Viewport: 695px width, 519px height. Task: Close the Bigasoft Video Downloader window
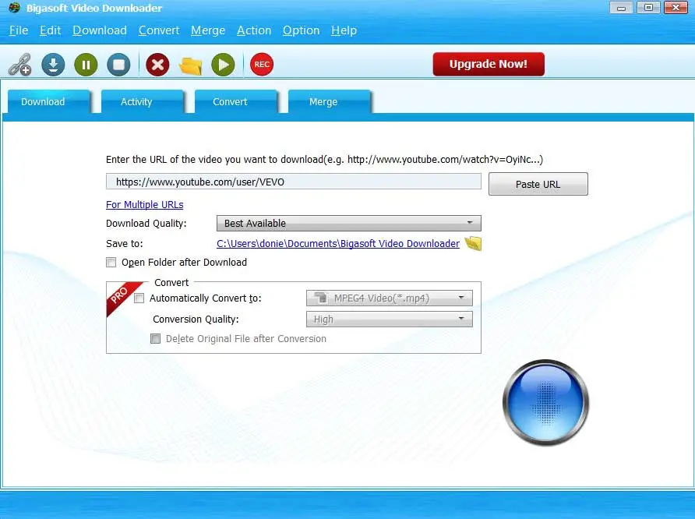coord(676,8)
